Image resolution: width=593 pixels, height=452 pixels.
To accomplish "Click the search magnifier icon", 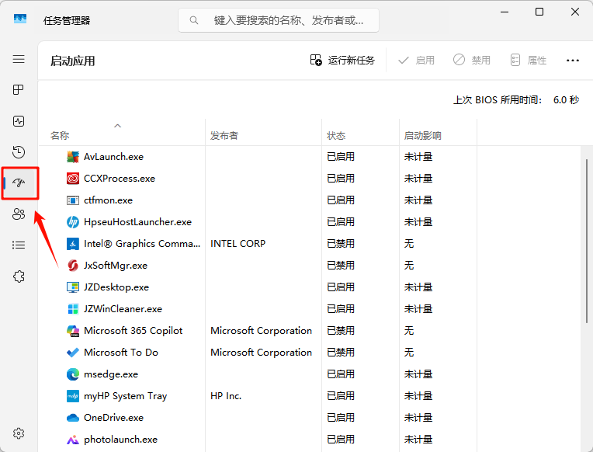I will (194, 20).
